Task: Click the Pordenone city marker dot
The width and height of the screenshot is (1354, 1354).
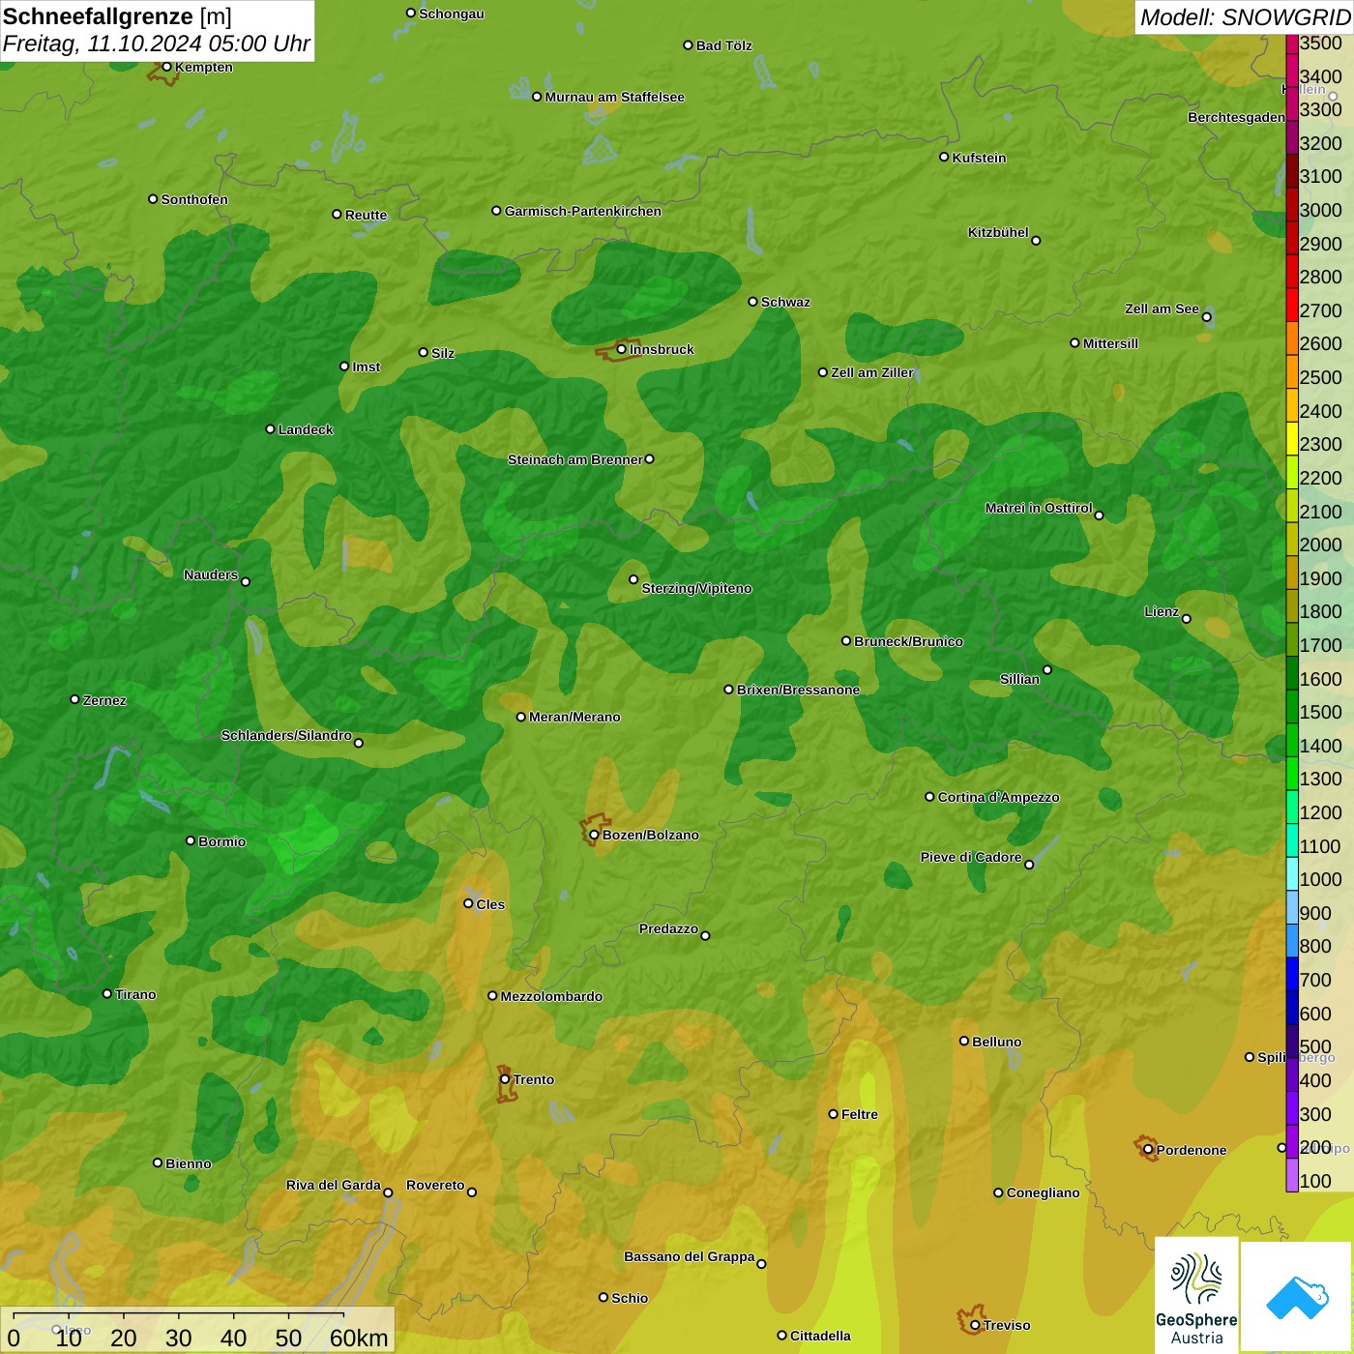Action: coord(1148,1149)
